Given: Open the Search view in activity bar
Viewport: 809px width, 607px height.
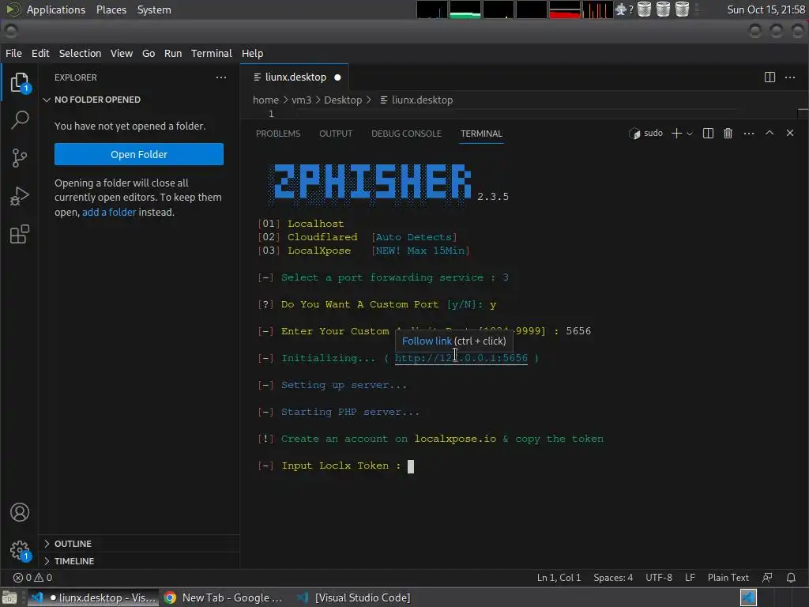Looking at the screenshot, I should coord(20,120).
